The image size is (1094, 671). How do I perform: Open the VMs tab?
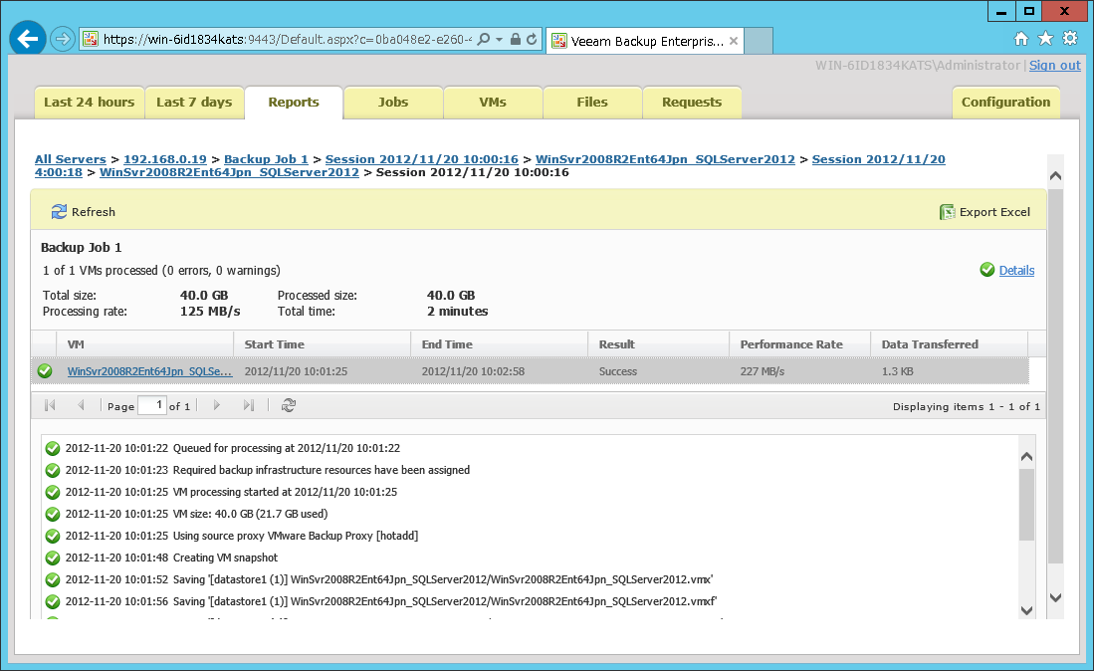pyautogui.click(x=493, y=103)
